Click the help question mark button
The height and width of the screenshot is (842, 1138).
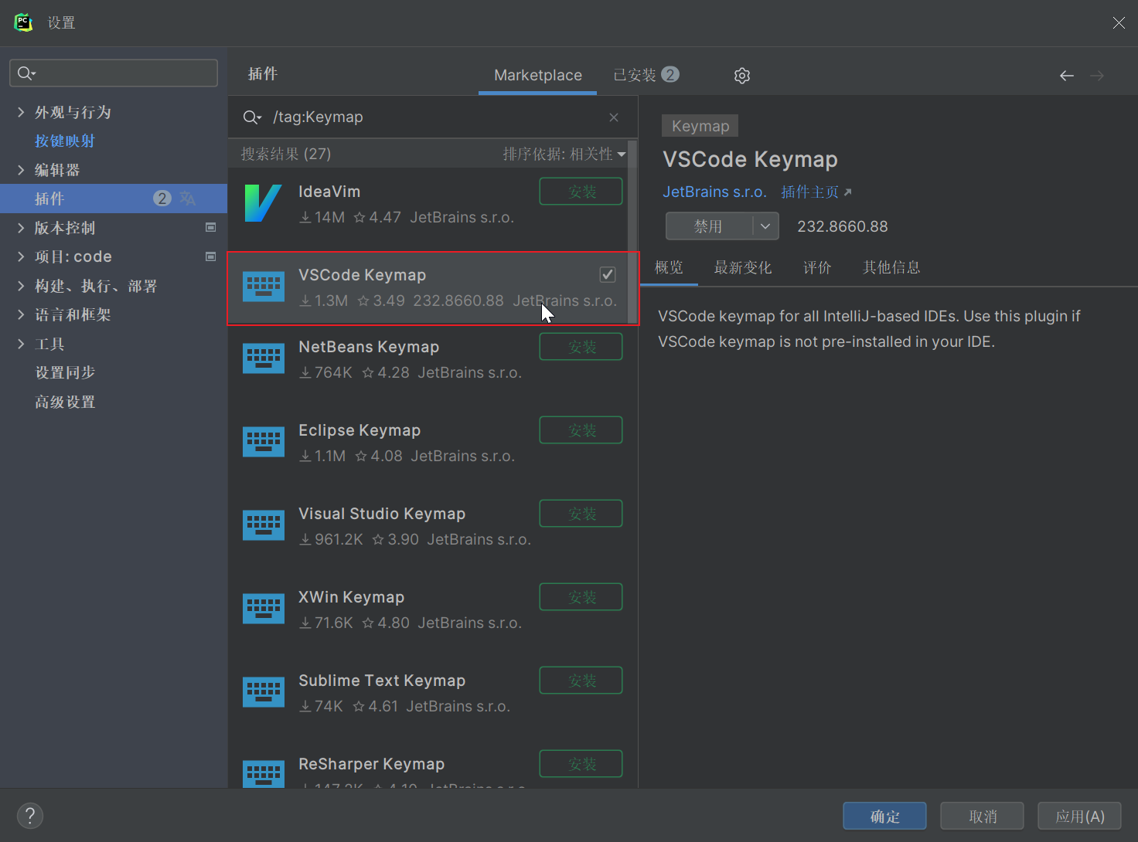tap(30, 816)
